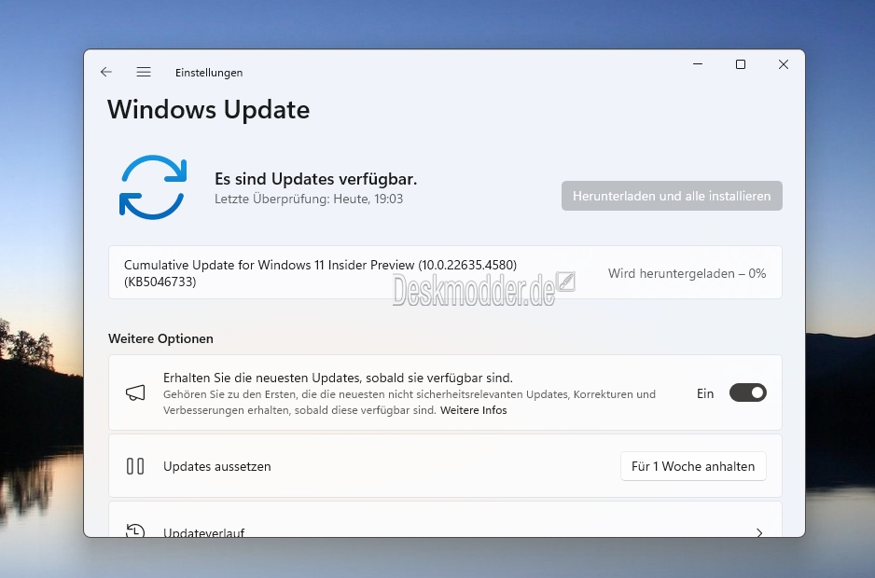Turn off the newest updates toggle switch
Viewport: 875px width, 578px height.
tap(748, 392)
